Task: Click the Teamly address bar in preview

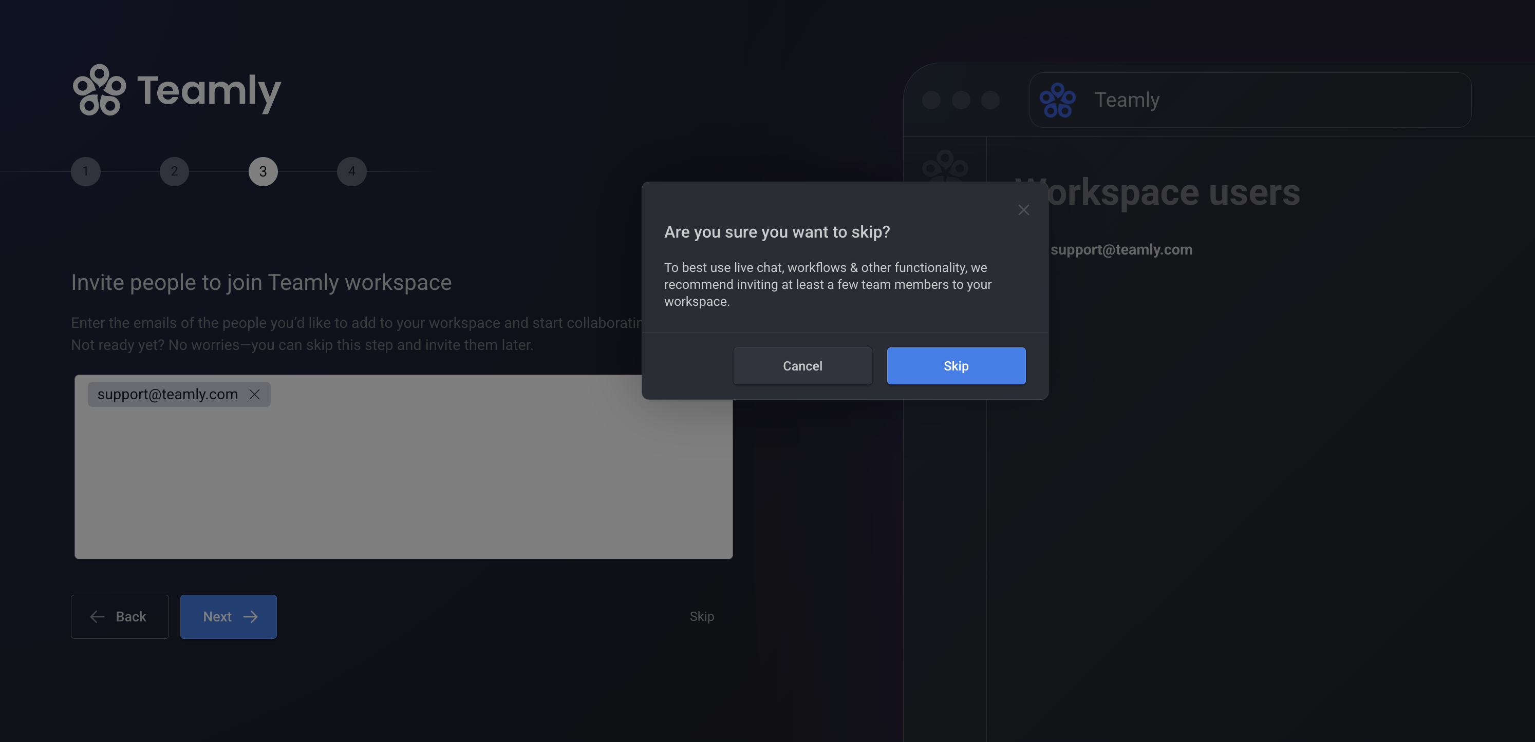Action: pyautogui.click(x=1281, y=100)
